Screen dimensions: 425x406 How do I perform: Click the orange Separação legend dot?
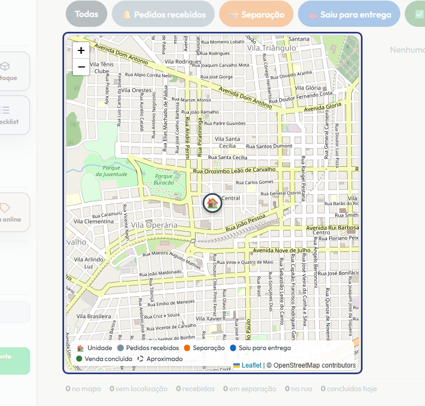point(187,348)
